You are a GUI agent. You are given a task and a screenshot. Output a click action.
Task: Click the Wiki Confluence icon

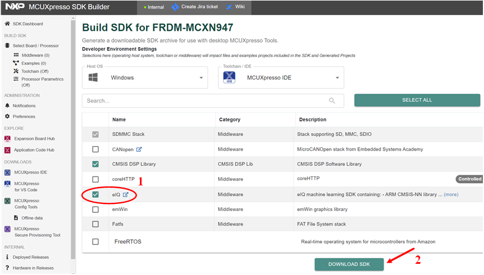tap(229, 7)
